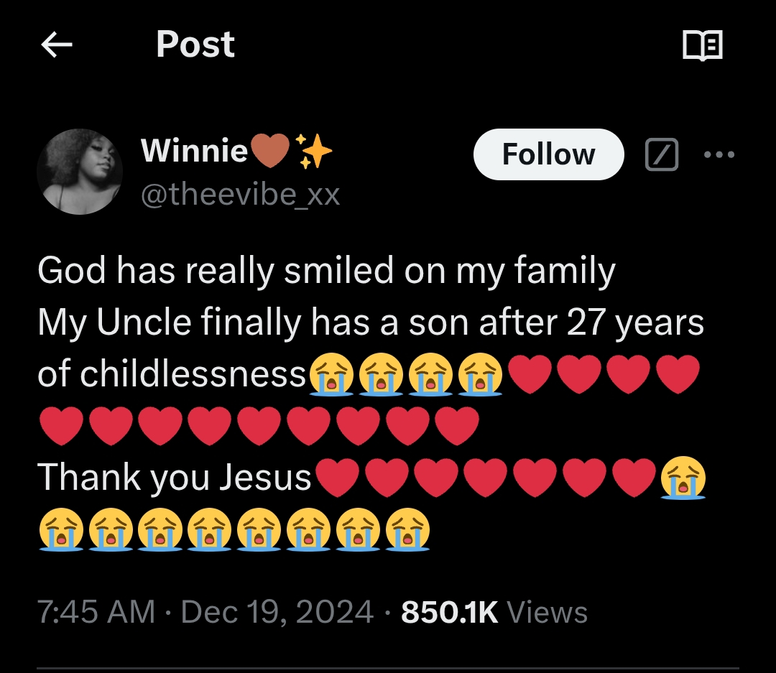
Task: Open reader mode book icon
Action: click(702, 46)
